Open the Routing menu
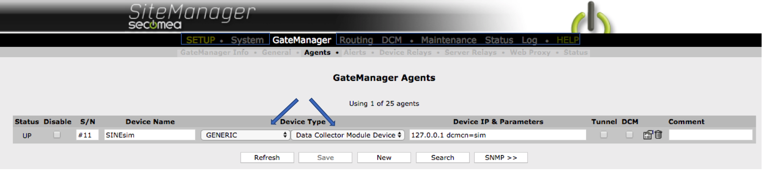The image size is (762, 170). pyautogui.click(x=356, y=40)
